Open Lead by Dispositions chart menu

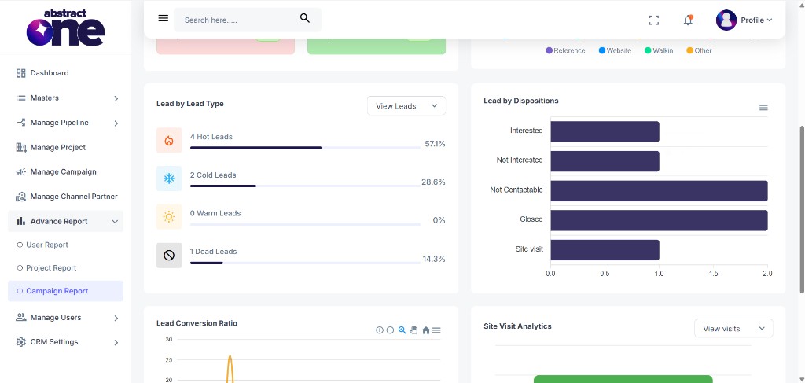click(x=763, y=108)
